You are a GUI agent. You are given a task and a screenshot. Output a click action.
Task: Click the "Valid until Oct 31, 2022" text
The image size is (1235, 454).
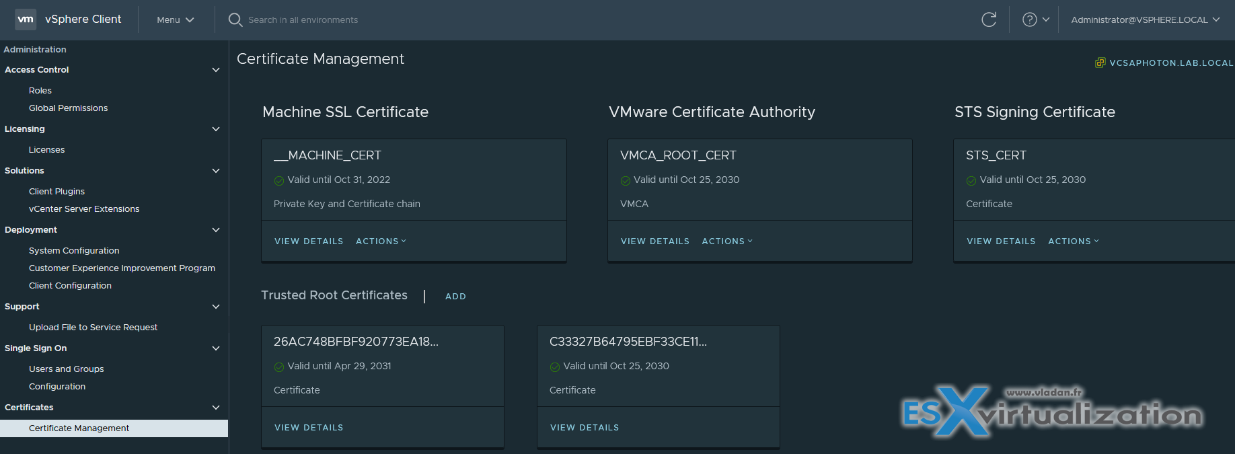pos(338,180)
